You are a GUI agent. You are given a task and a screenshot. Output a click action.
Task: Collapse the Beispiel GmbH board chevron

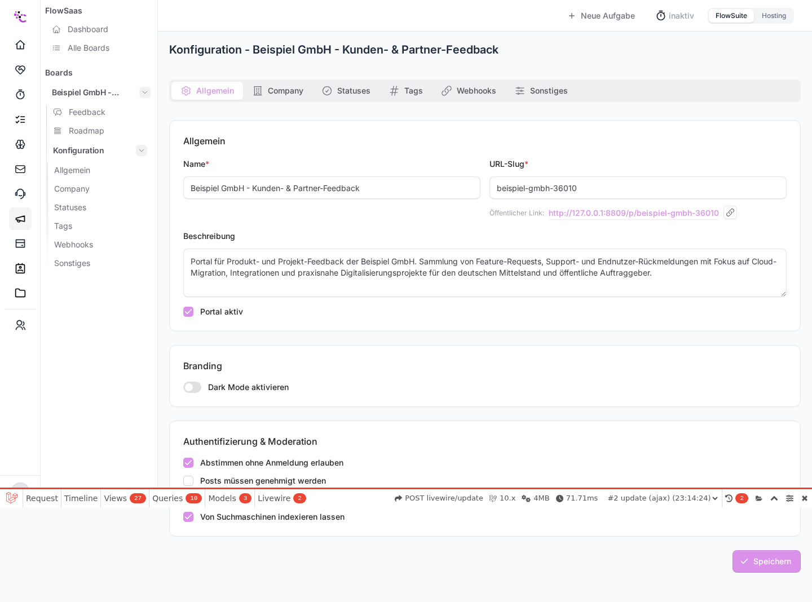[x=145, y=92]
